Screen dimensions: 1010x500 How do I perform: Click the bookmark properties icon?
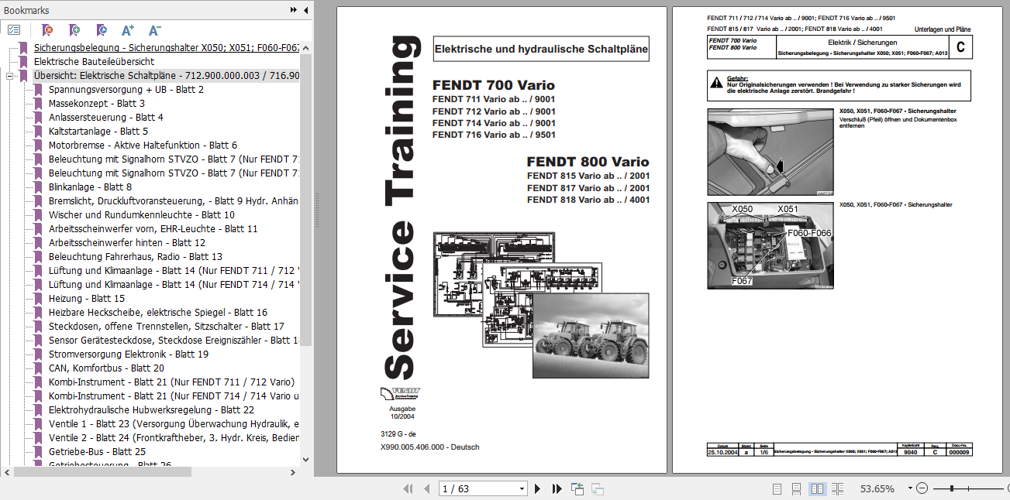(x=102, y=30)
